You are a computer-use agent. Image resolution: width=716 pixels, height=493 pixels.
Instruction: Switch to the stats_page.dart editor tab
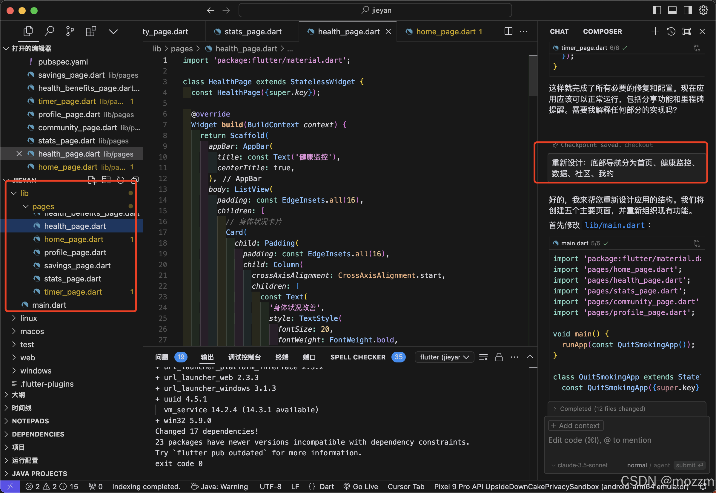coord(253,31)
